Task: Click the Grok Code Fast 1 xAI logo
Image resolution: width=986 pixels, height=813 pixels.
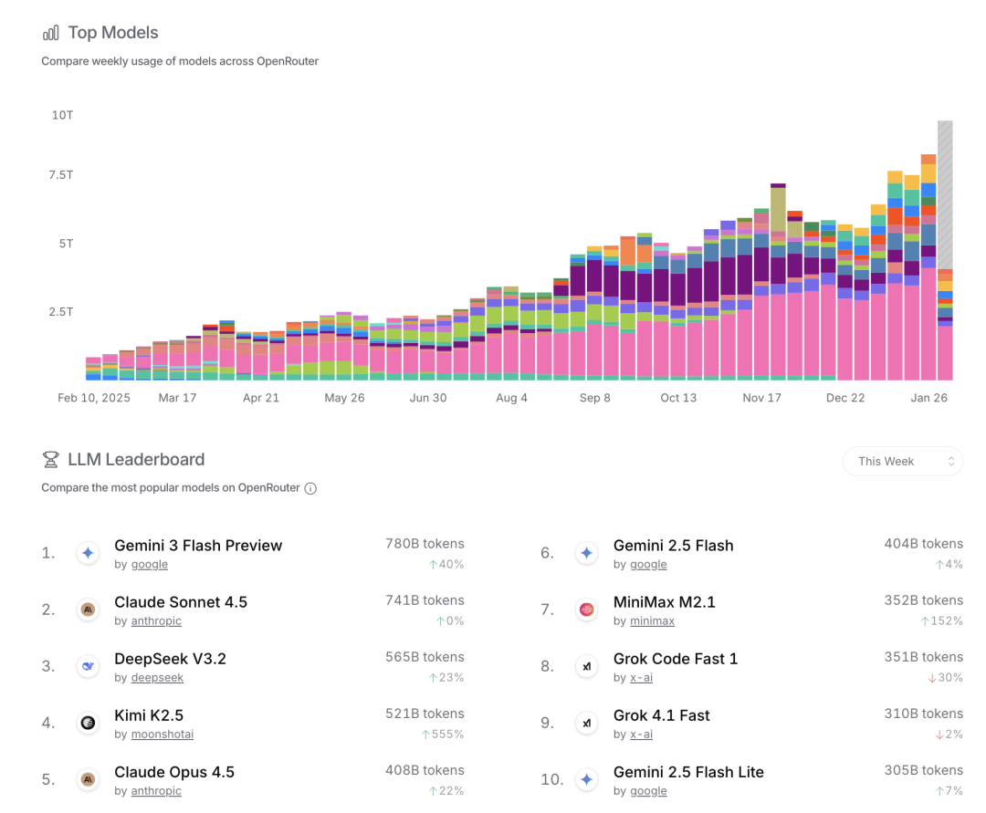Action: pyautogui.click(x=587, y=666)
